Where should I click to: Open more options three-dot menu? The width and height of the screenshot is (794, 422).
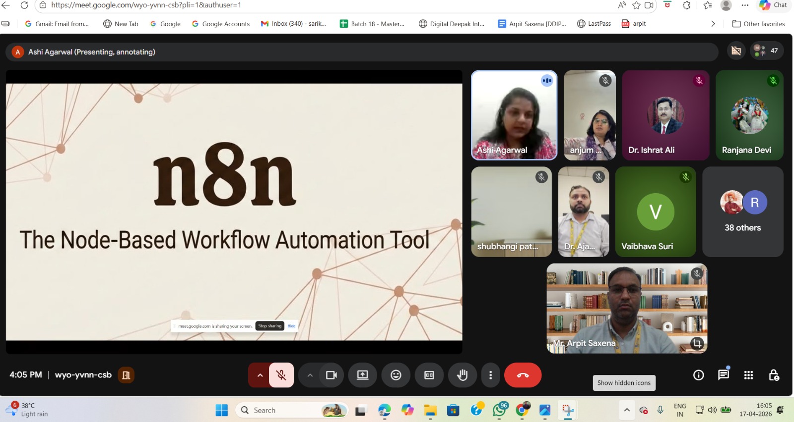(x=490, y=375)
